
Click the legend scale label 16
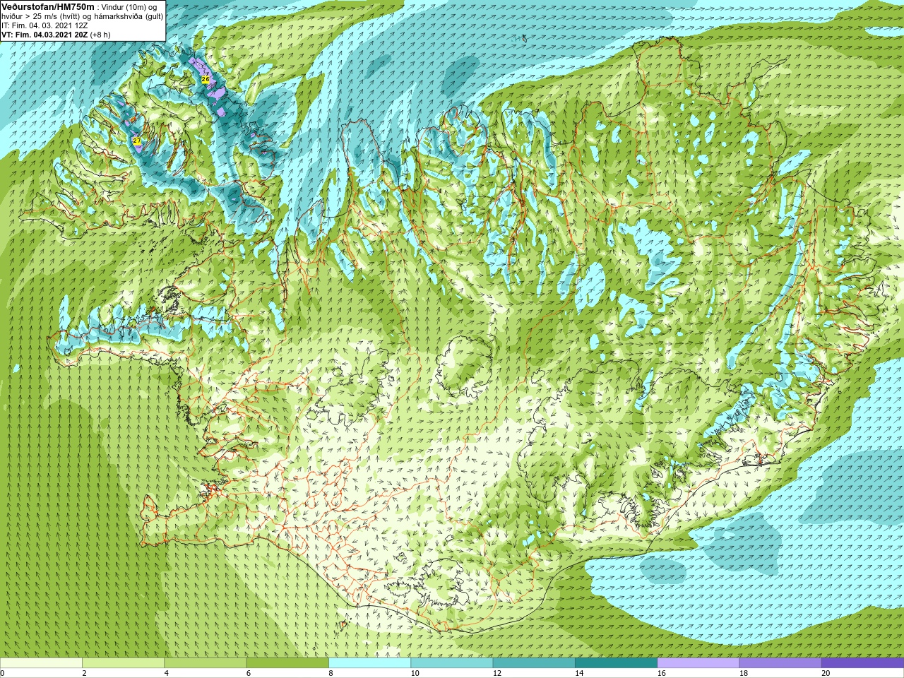coord(661,673)
